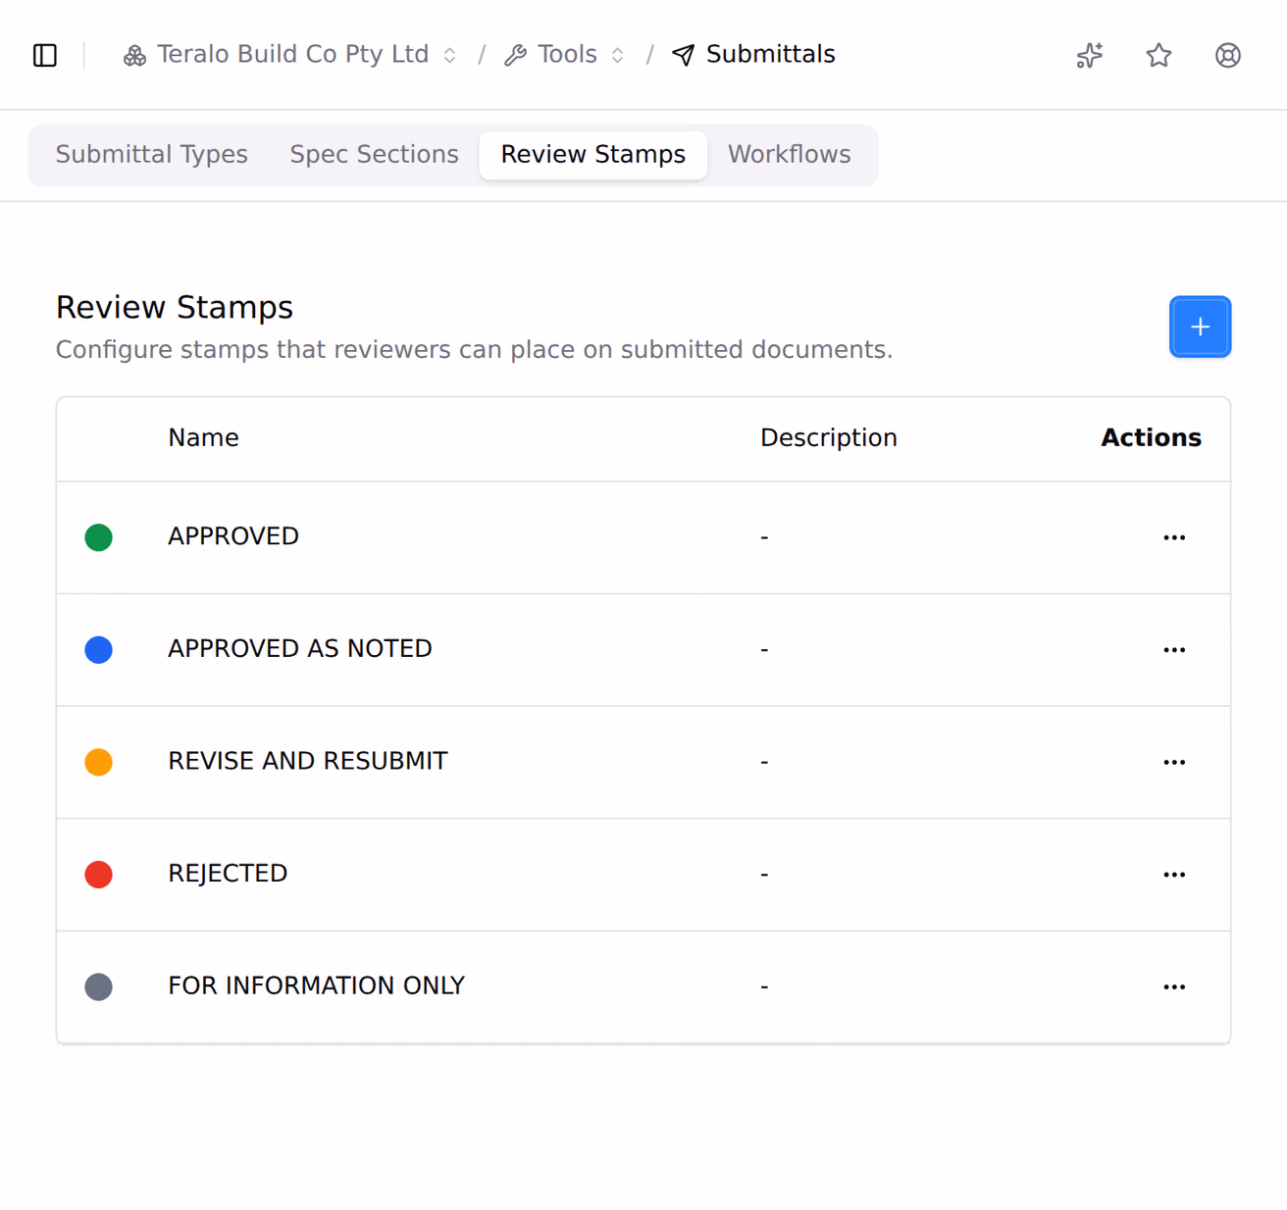Open actions menu for APPROVED stamp
Viewport: 1287px width, 1210px height.
[1174, 537]
